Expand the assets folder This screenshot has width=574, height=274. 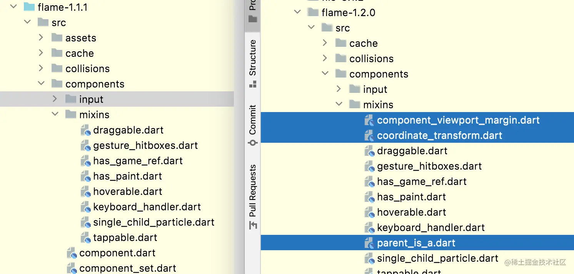pyautogui.click(x=41, y=38)
